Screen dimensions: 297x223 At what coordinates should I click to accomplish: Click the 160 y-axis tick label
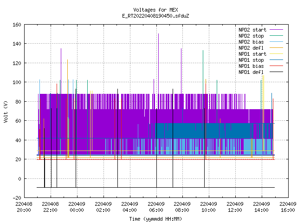(17, 25)
